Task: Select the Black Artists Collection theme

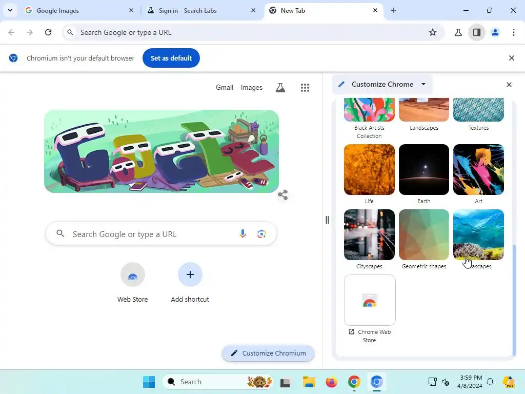Action: 369,119
